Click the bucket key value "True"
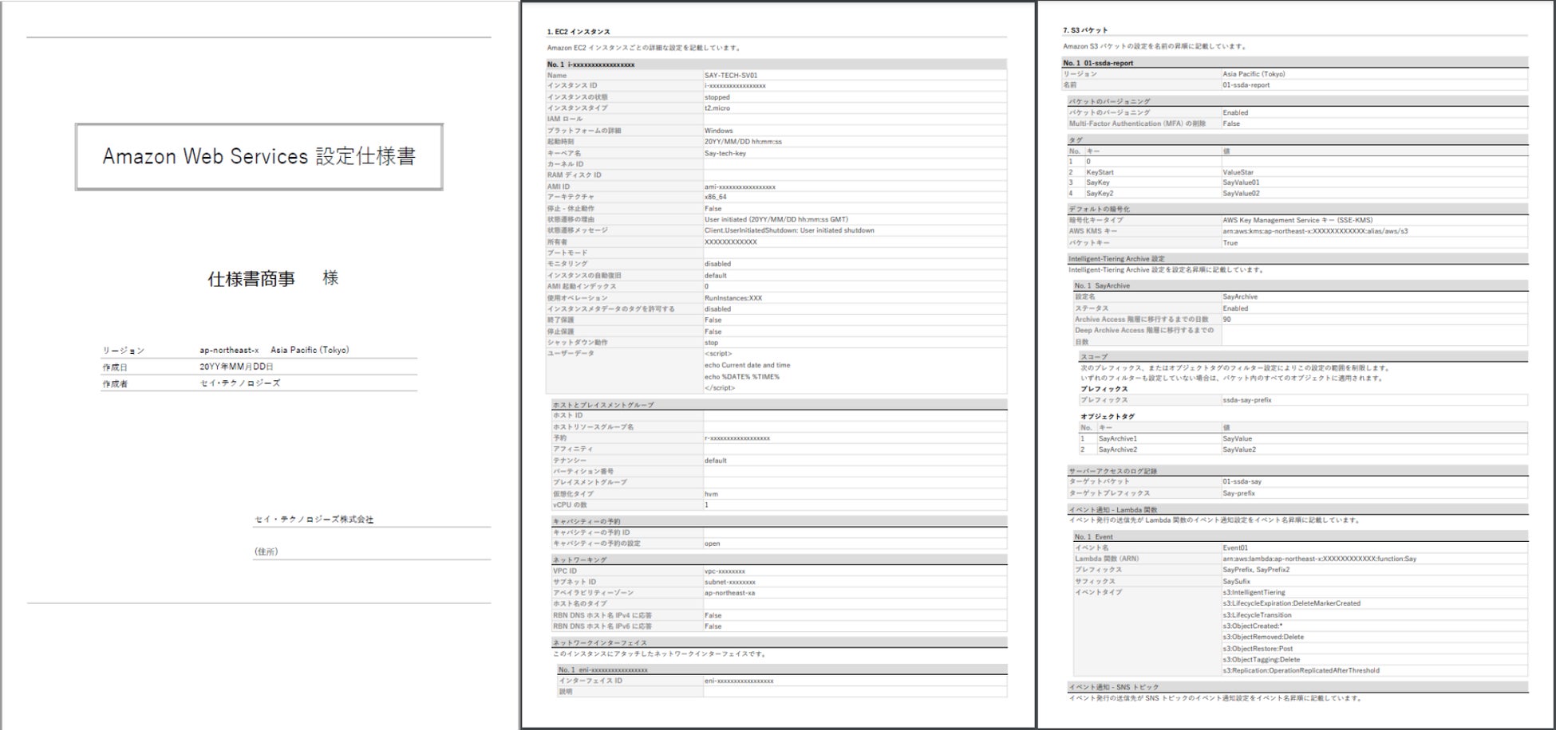 pyautogui.click(x=1230, y=243)
